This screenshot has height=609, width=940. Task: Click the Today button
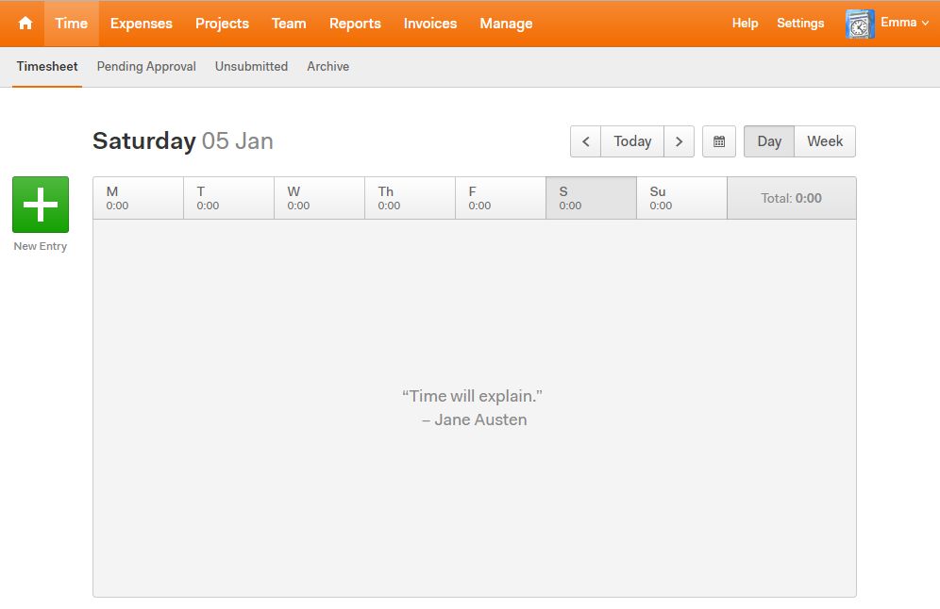(x=631, y=140)
